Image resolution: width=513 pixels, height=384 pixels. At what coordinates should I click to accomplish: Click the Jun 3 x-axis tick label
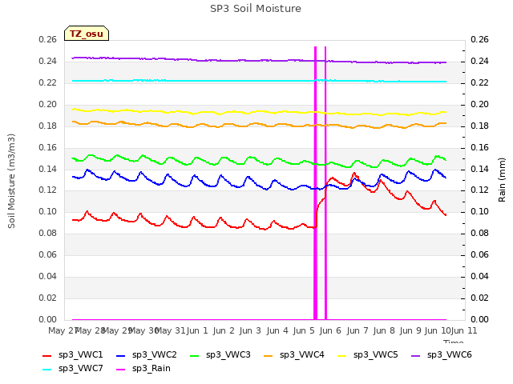click(x=250, y=330)
